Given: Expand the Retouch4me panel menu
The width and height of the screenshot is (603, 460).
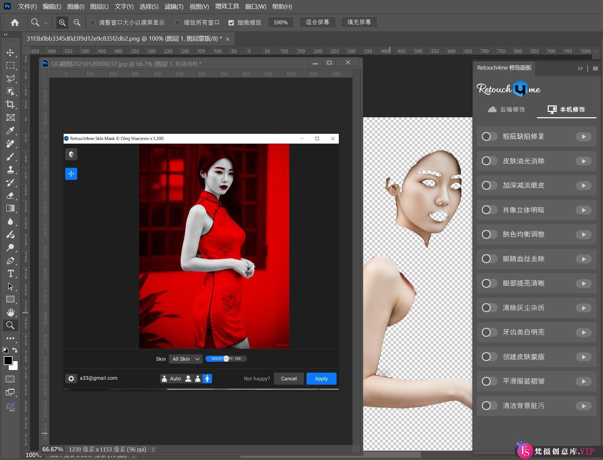Looking at the screenshot, I should pyautogui.click(x=595, y=68).
